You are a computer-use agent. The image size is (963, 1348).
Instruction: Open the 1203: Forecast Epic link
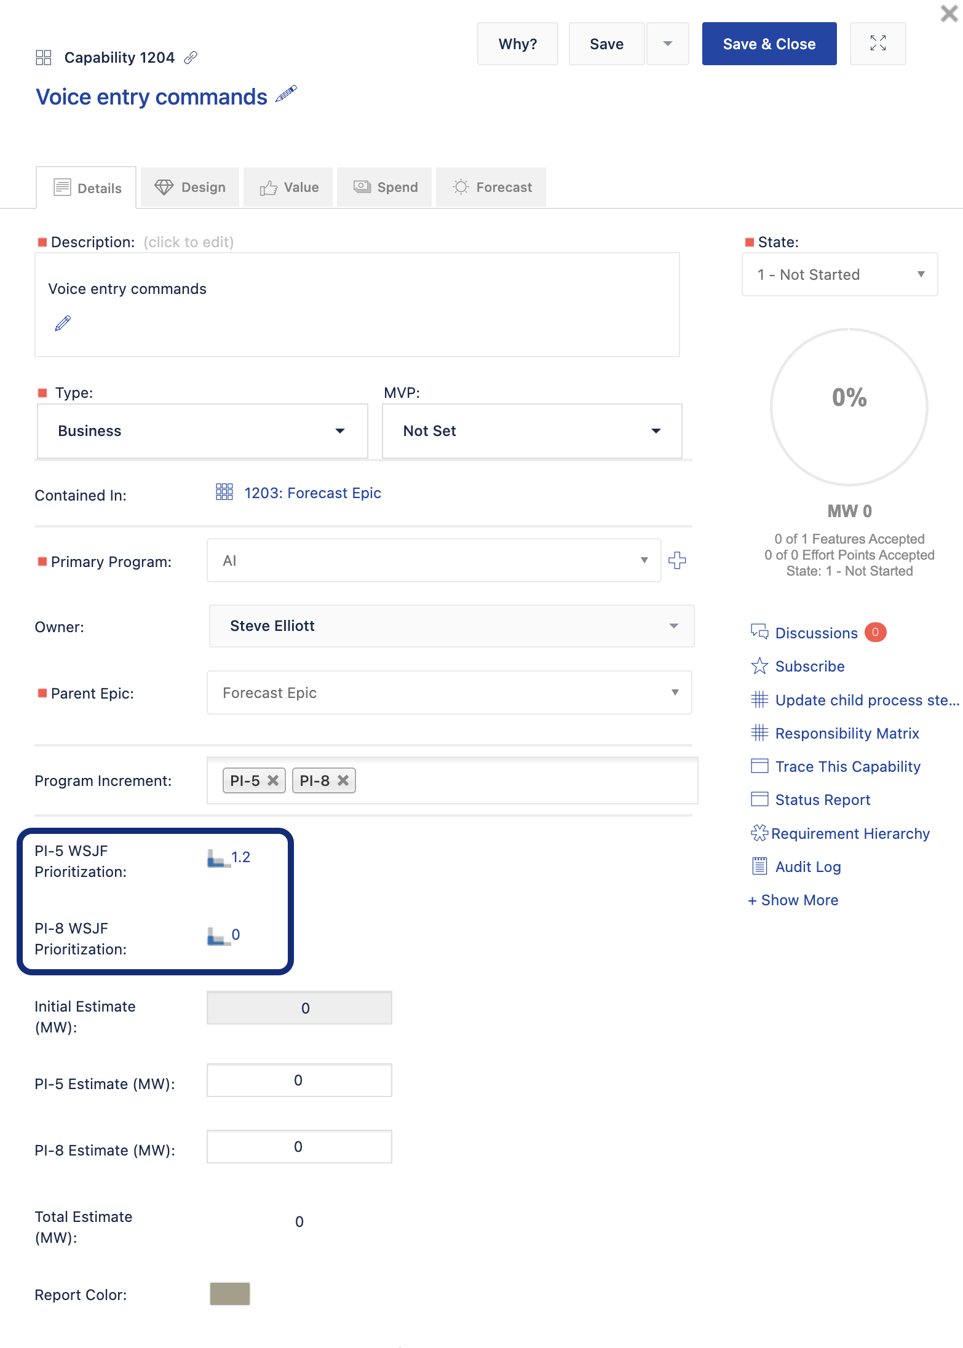(312, 493)
